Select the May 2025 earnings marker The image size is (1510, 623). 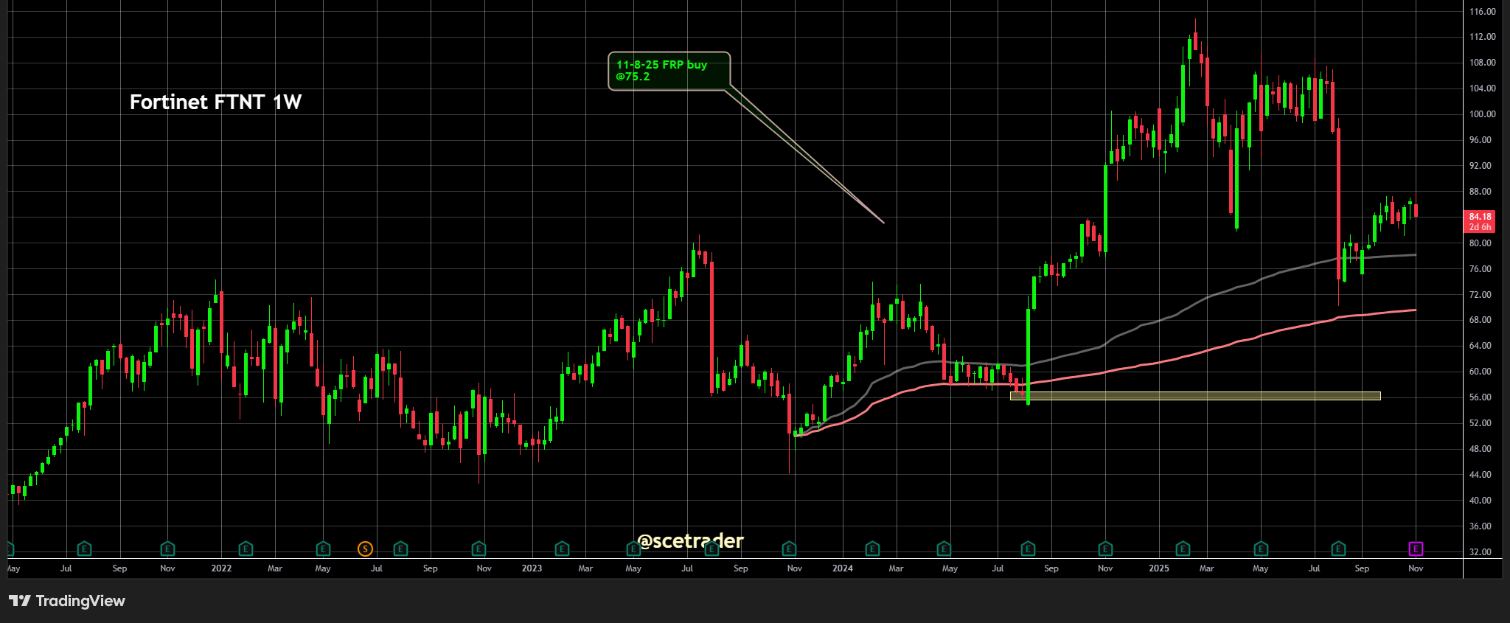[x=1261, y=549]
